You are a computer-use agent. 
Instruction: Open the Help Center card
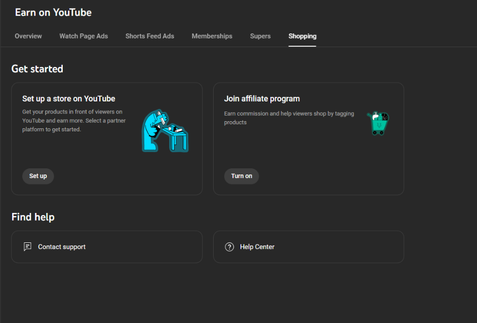[x=308, y=247]
